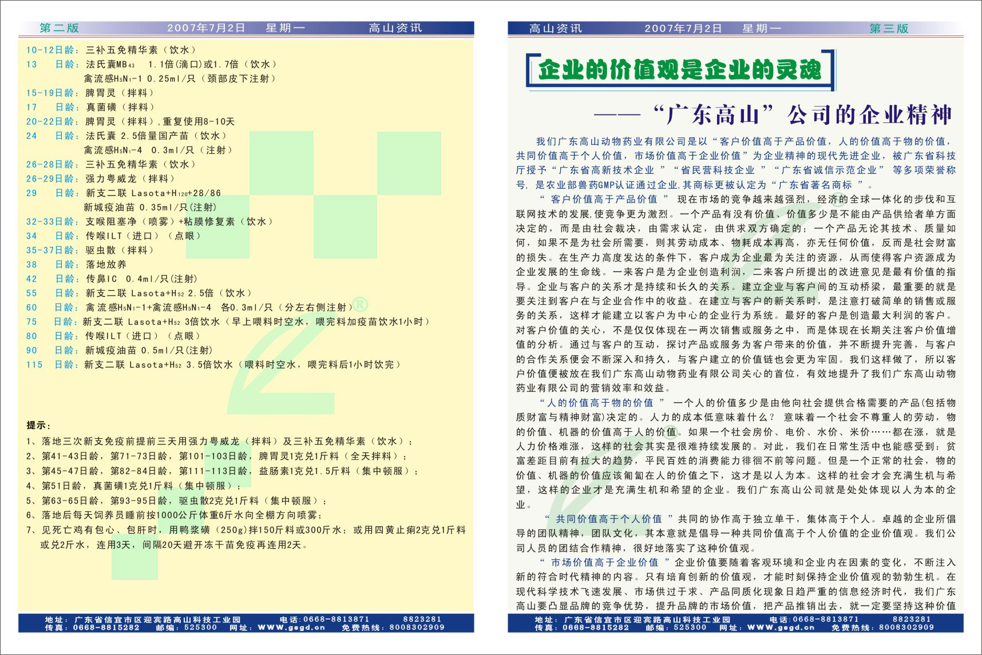The height and width of the screenshot is (655, 982).
Task: Click the registered trademark ® symbol on left page
Action: (361, 304)
